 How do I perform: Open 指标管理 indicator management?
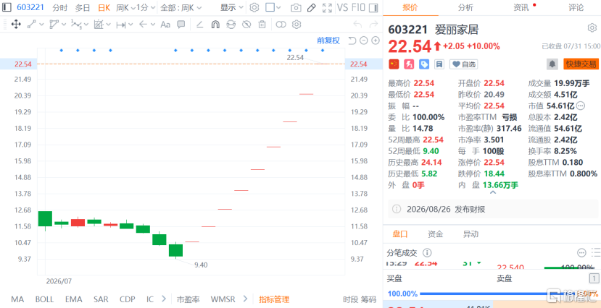[273, 299]
